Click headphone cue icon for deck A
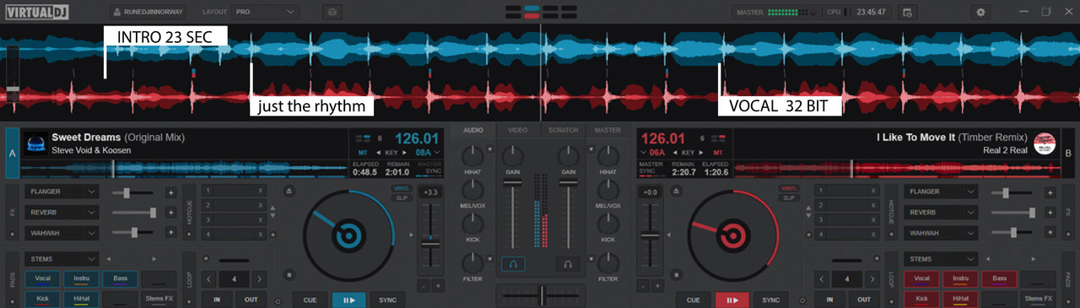This screenshot has height=308, width=1080. 513,264
